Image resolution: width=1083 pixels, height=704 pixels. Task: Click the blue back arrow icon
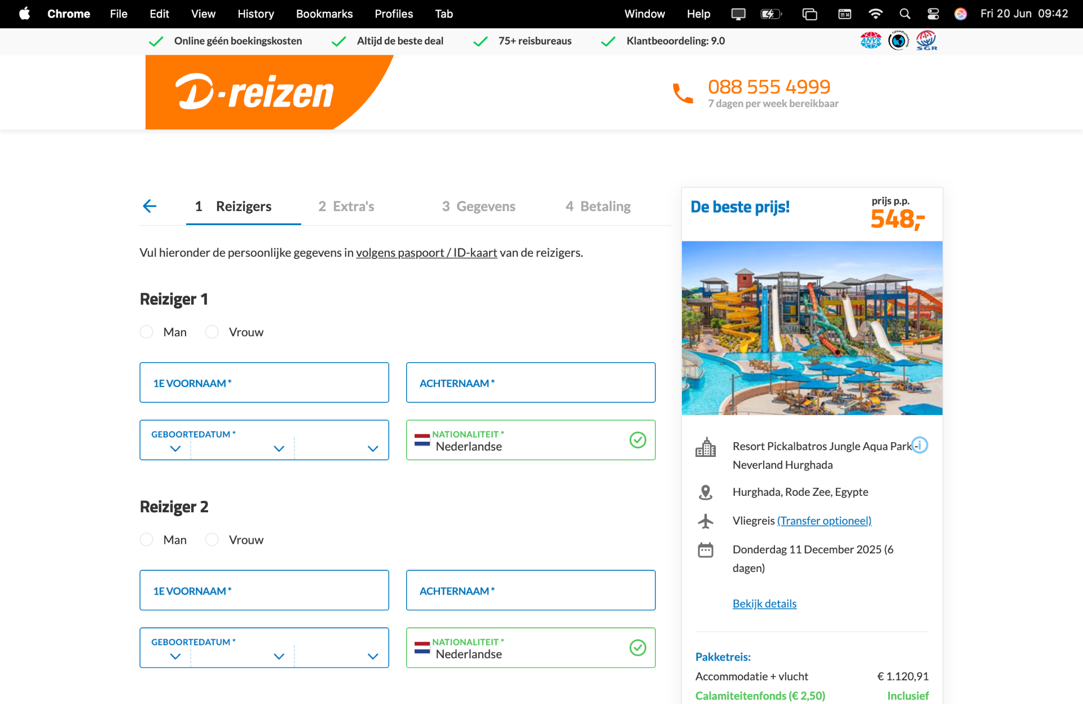(x=149, y=206)
